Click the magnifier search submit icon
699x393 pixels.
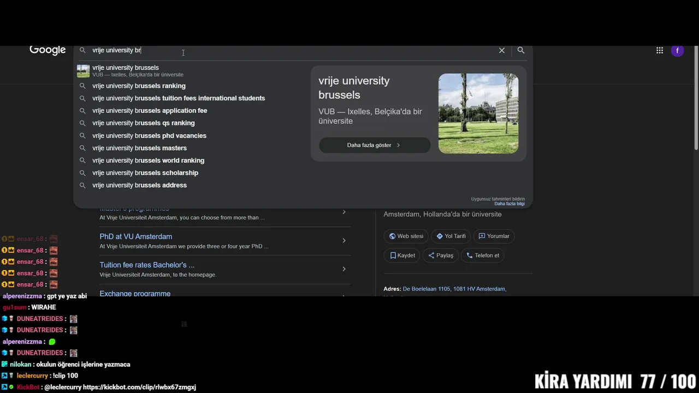point(521,50)
